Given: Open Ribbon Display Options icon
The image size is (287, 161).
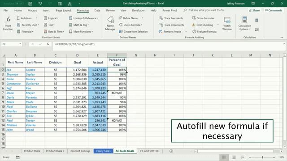Looking at the screenshot, I should [x=253, y=4].
